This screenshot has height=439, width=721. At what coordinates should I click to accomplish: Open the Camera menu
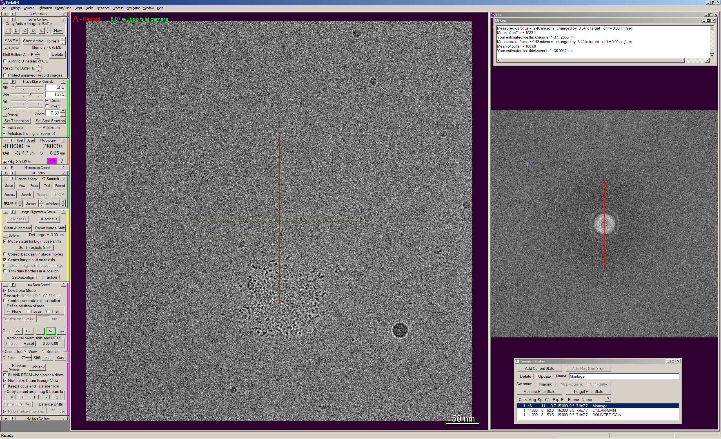tap(29, 8)
